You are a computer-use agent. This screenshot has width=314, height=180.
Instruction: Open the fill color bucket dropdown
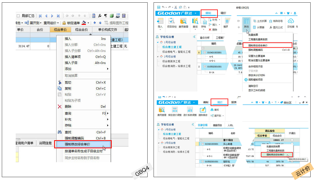[88, 23]
